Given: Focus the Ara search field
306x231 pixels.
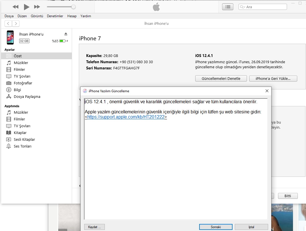Looking at the screenshot, I should coord(263,7).
